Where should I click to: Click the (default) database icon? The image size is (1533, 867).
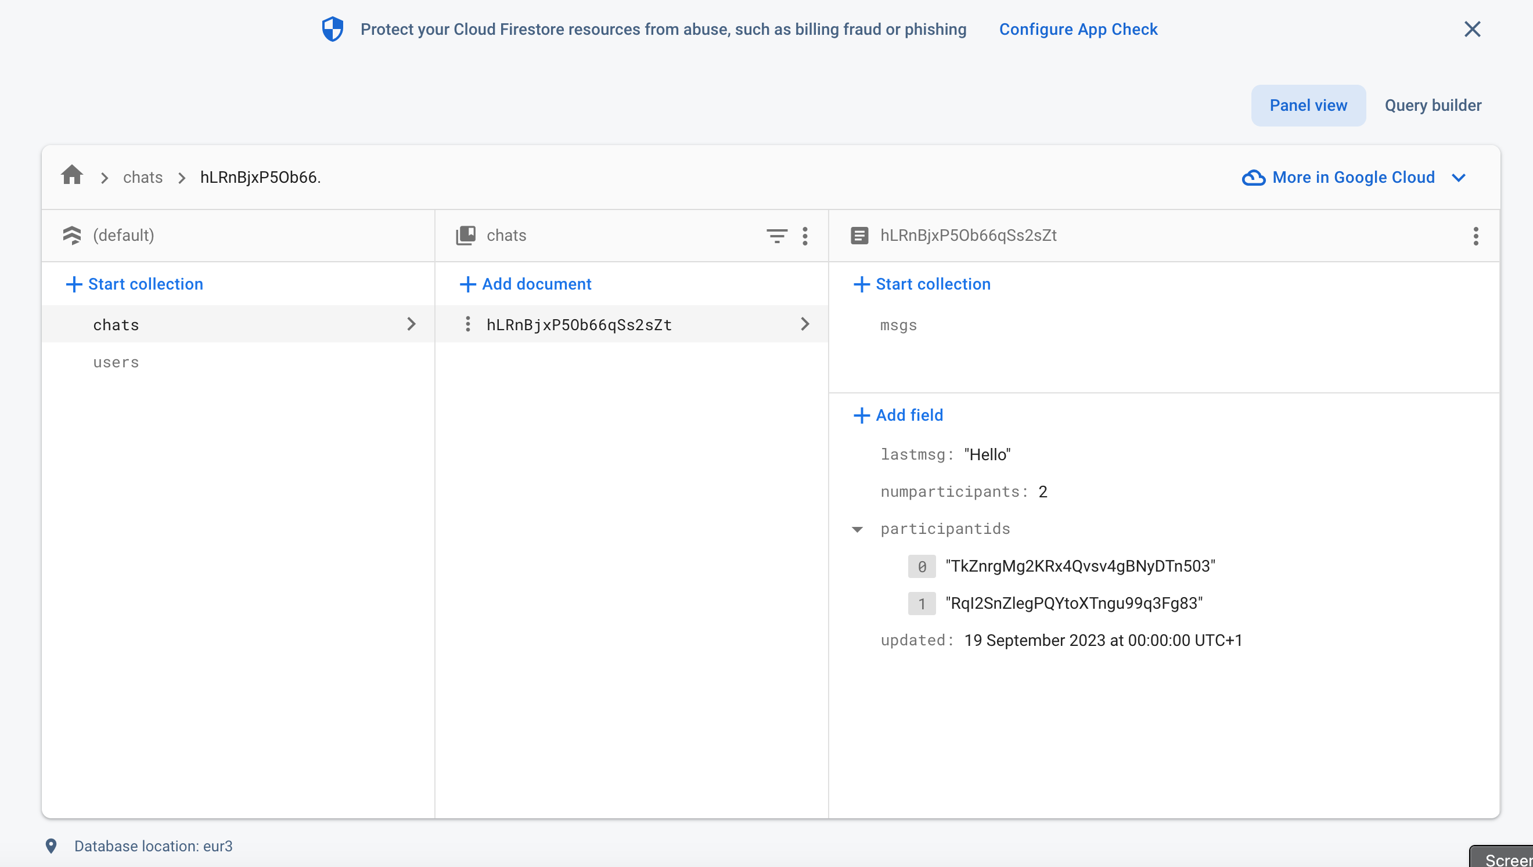72,236
